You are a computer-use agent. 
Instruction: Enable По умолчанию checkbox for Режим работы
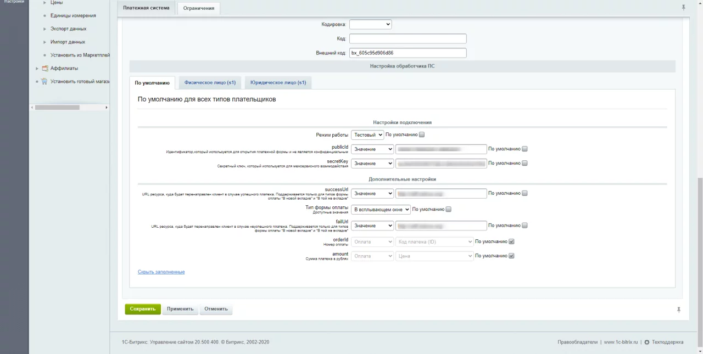pyautogui.click(x=422, y=134)
